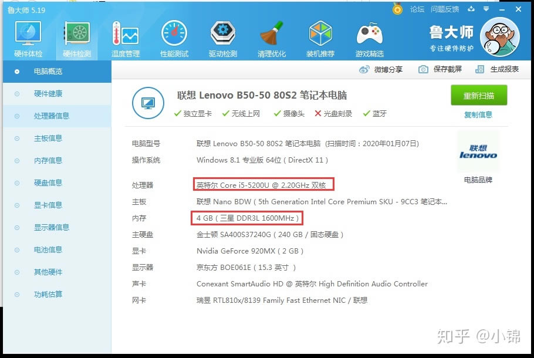The width and height of the screenshot is (534, 358).
Task: Select 硬盘信息 in the sidebar
Action: point(57,183)
